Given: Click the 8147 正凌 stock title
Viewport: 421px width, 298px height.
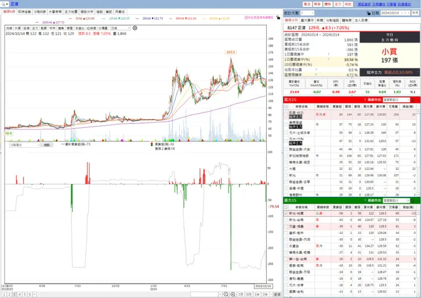Looking at the screenshot, I should (x=296, y=28).
